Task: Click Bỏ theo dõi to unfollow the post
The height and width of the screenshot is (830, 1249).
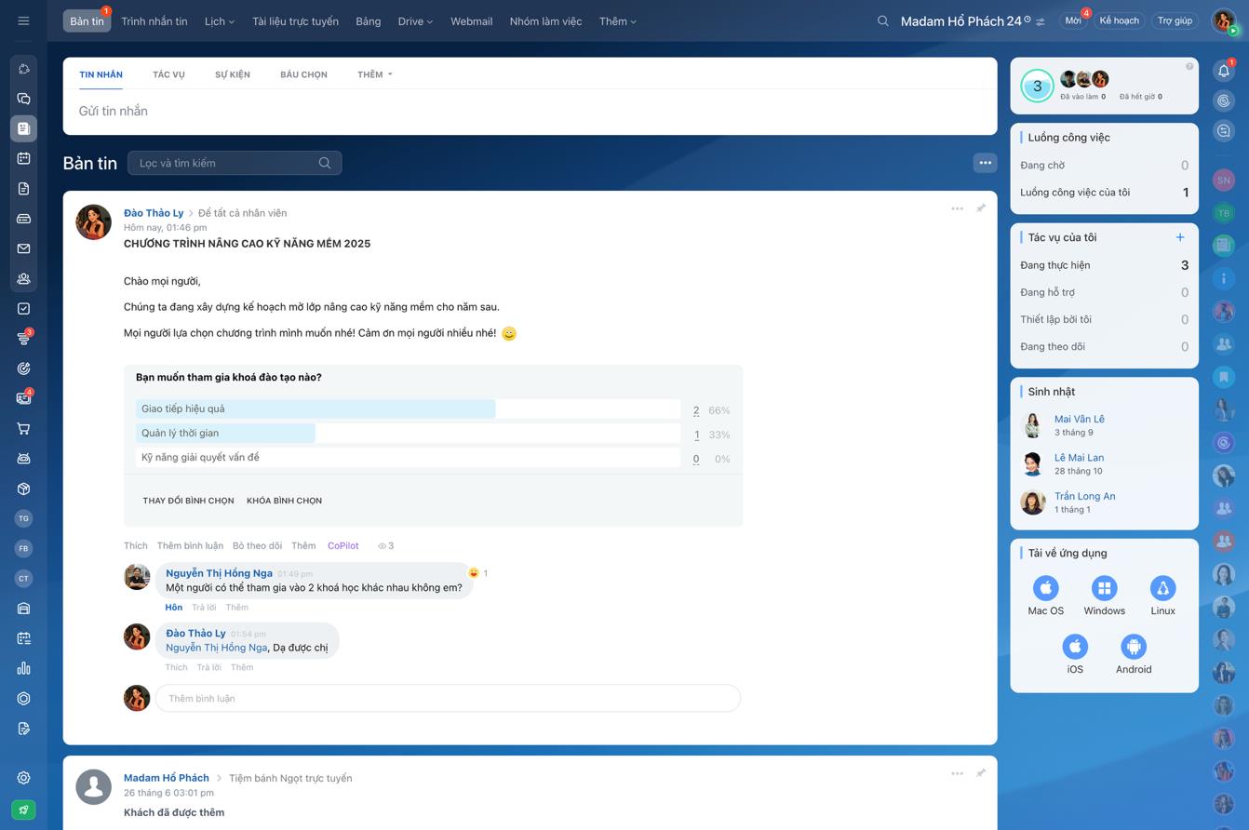Action: pyautogui.click(x=257, y=546)
